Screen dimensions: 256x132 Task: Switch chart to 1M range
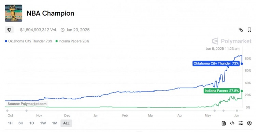coord(55,123)
